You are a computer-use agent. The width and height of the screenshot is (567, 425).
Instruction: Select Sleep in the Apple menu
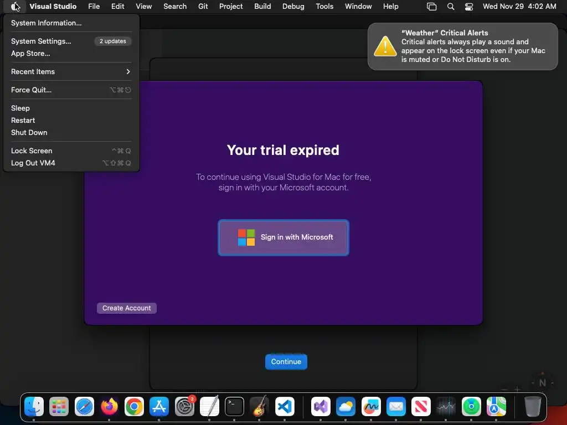point(71,108)
